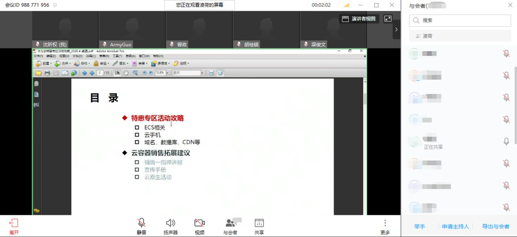Zoom out with minus circle icon

click(x=145, y=73)
